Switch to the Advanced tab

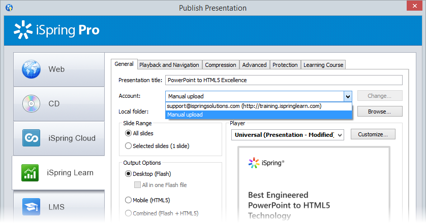pos(254,65)
